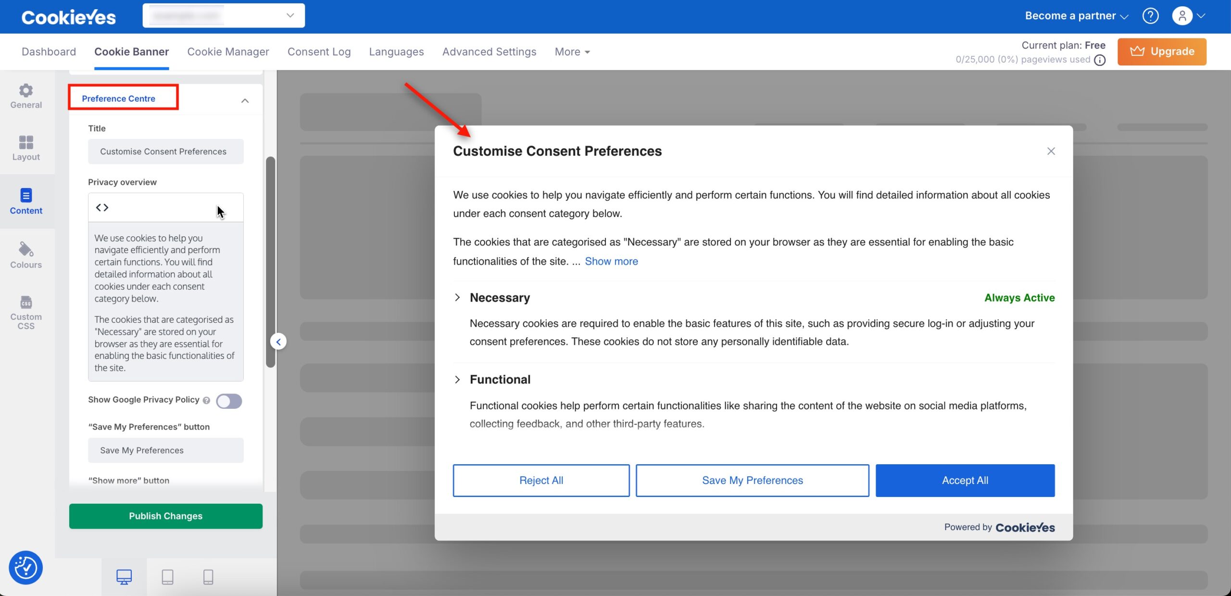Open the General settings sidebar icon

pos(26,96)
